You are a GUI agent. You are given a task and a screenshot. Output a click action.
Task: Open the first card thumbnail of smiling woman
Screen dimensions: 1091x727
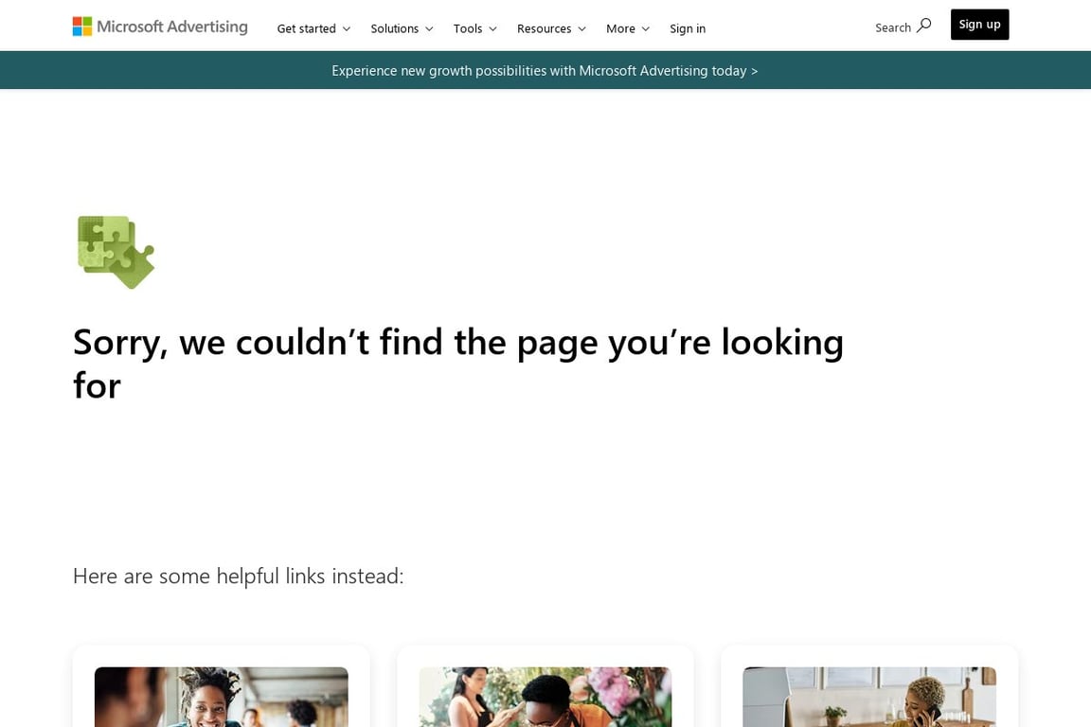222,697
